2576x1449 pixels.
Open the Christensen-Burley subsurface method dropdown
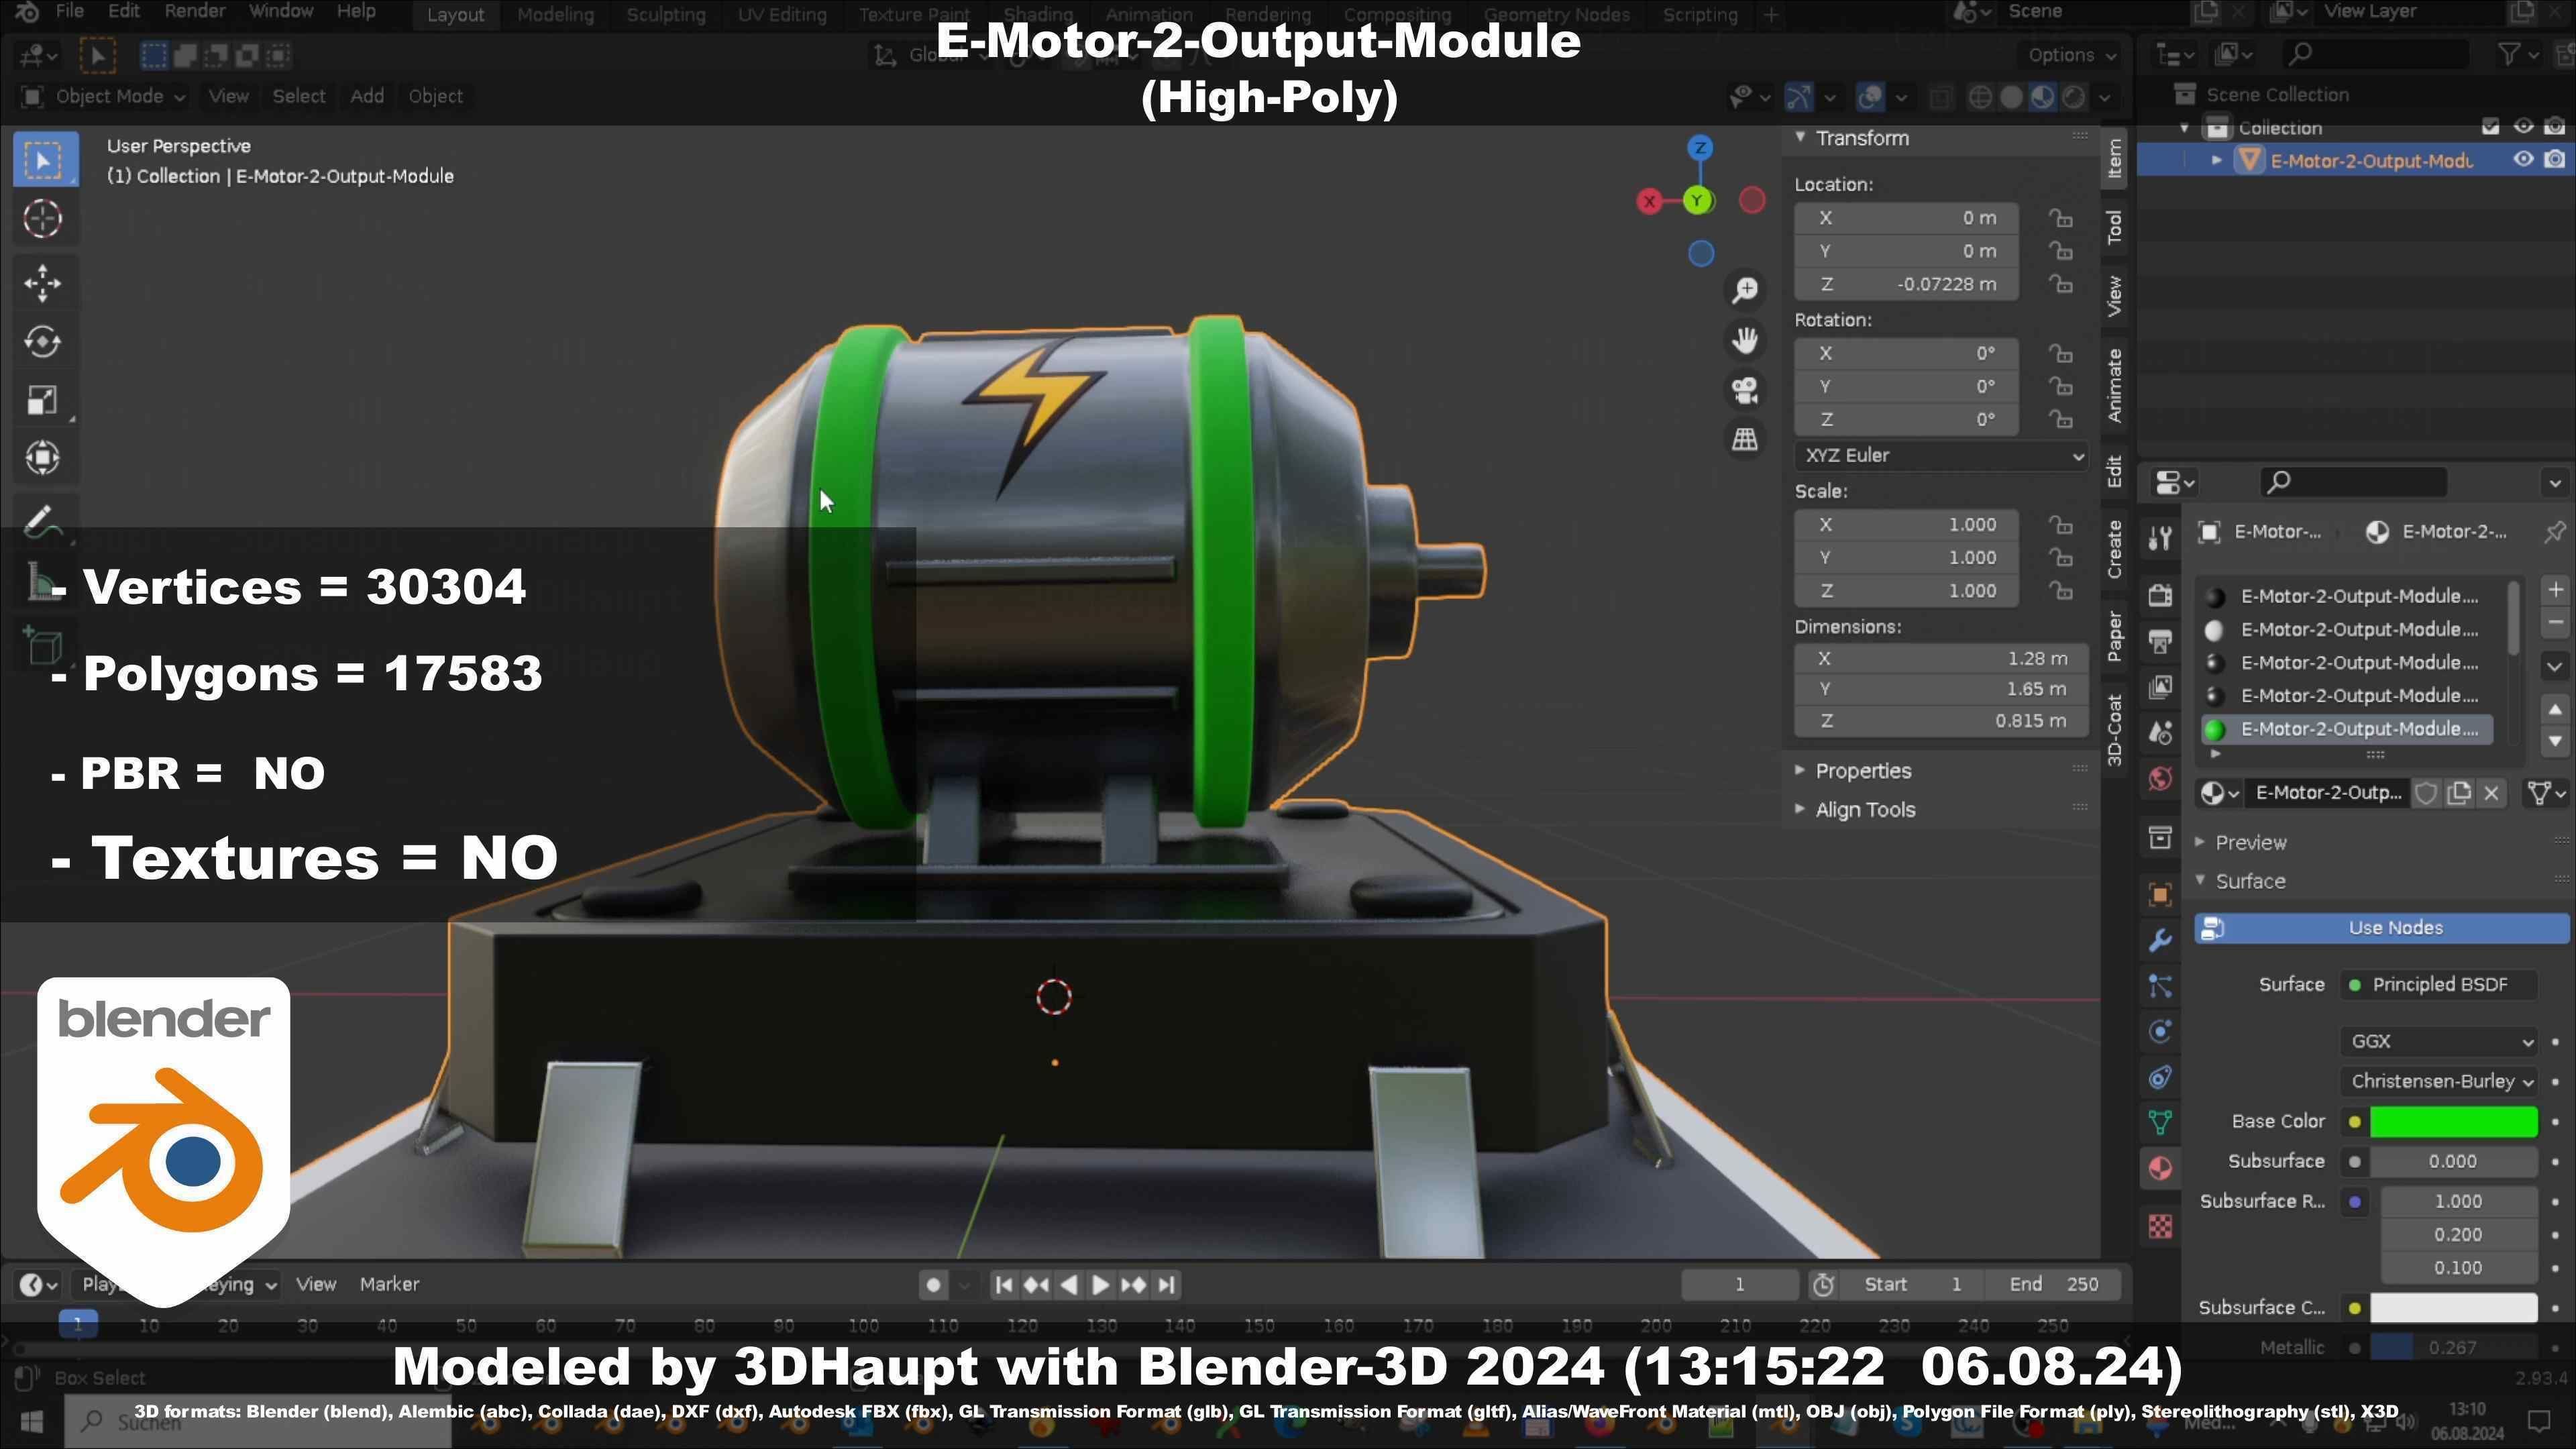click(2438, 1082)
